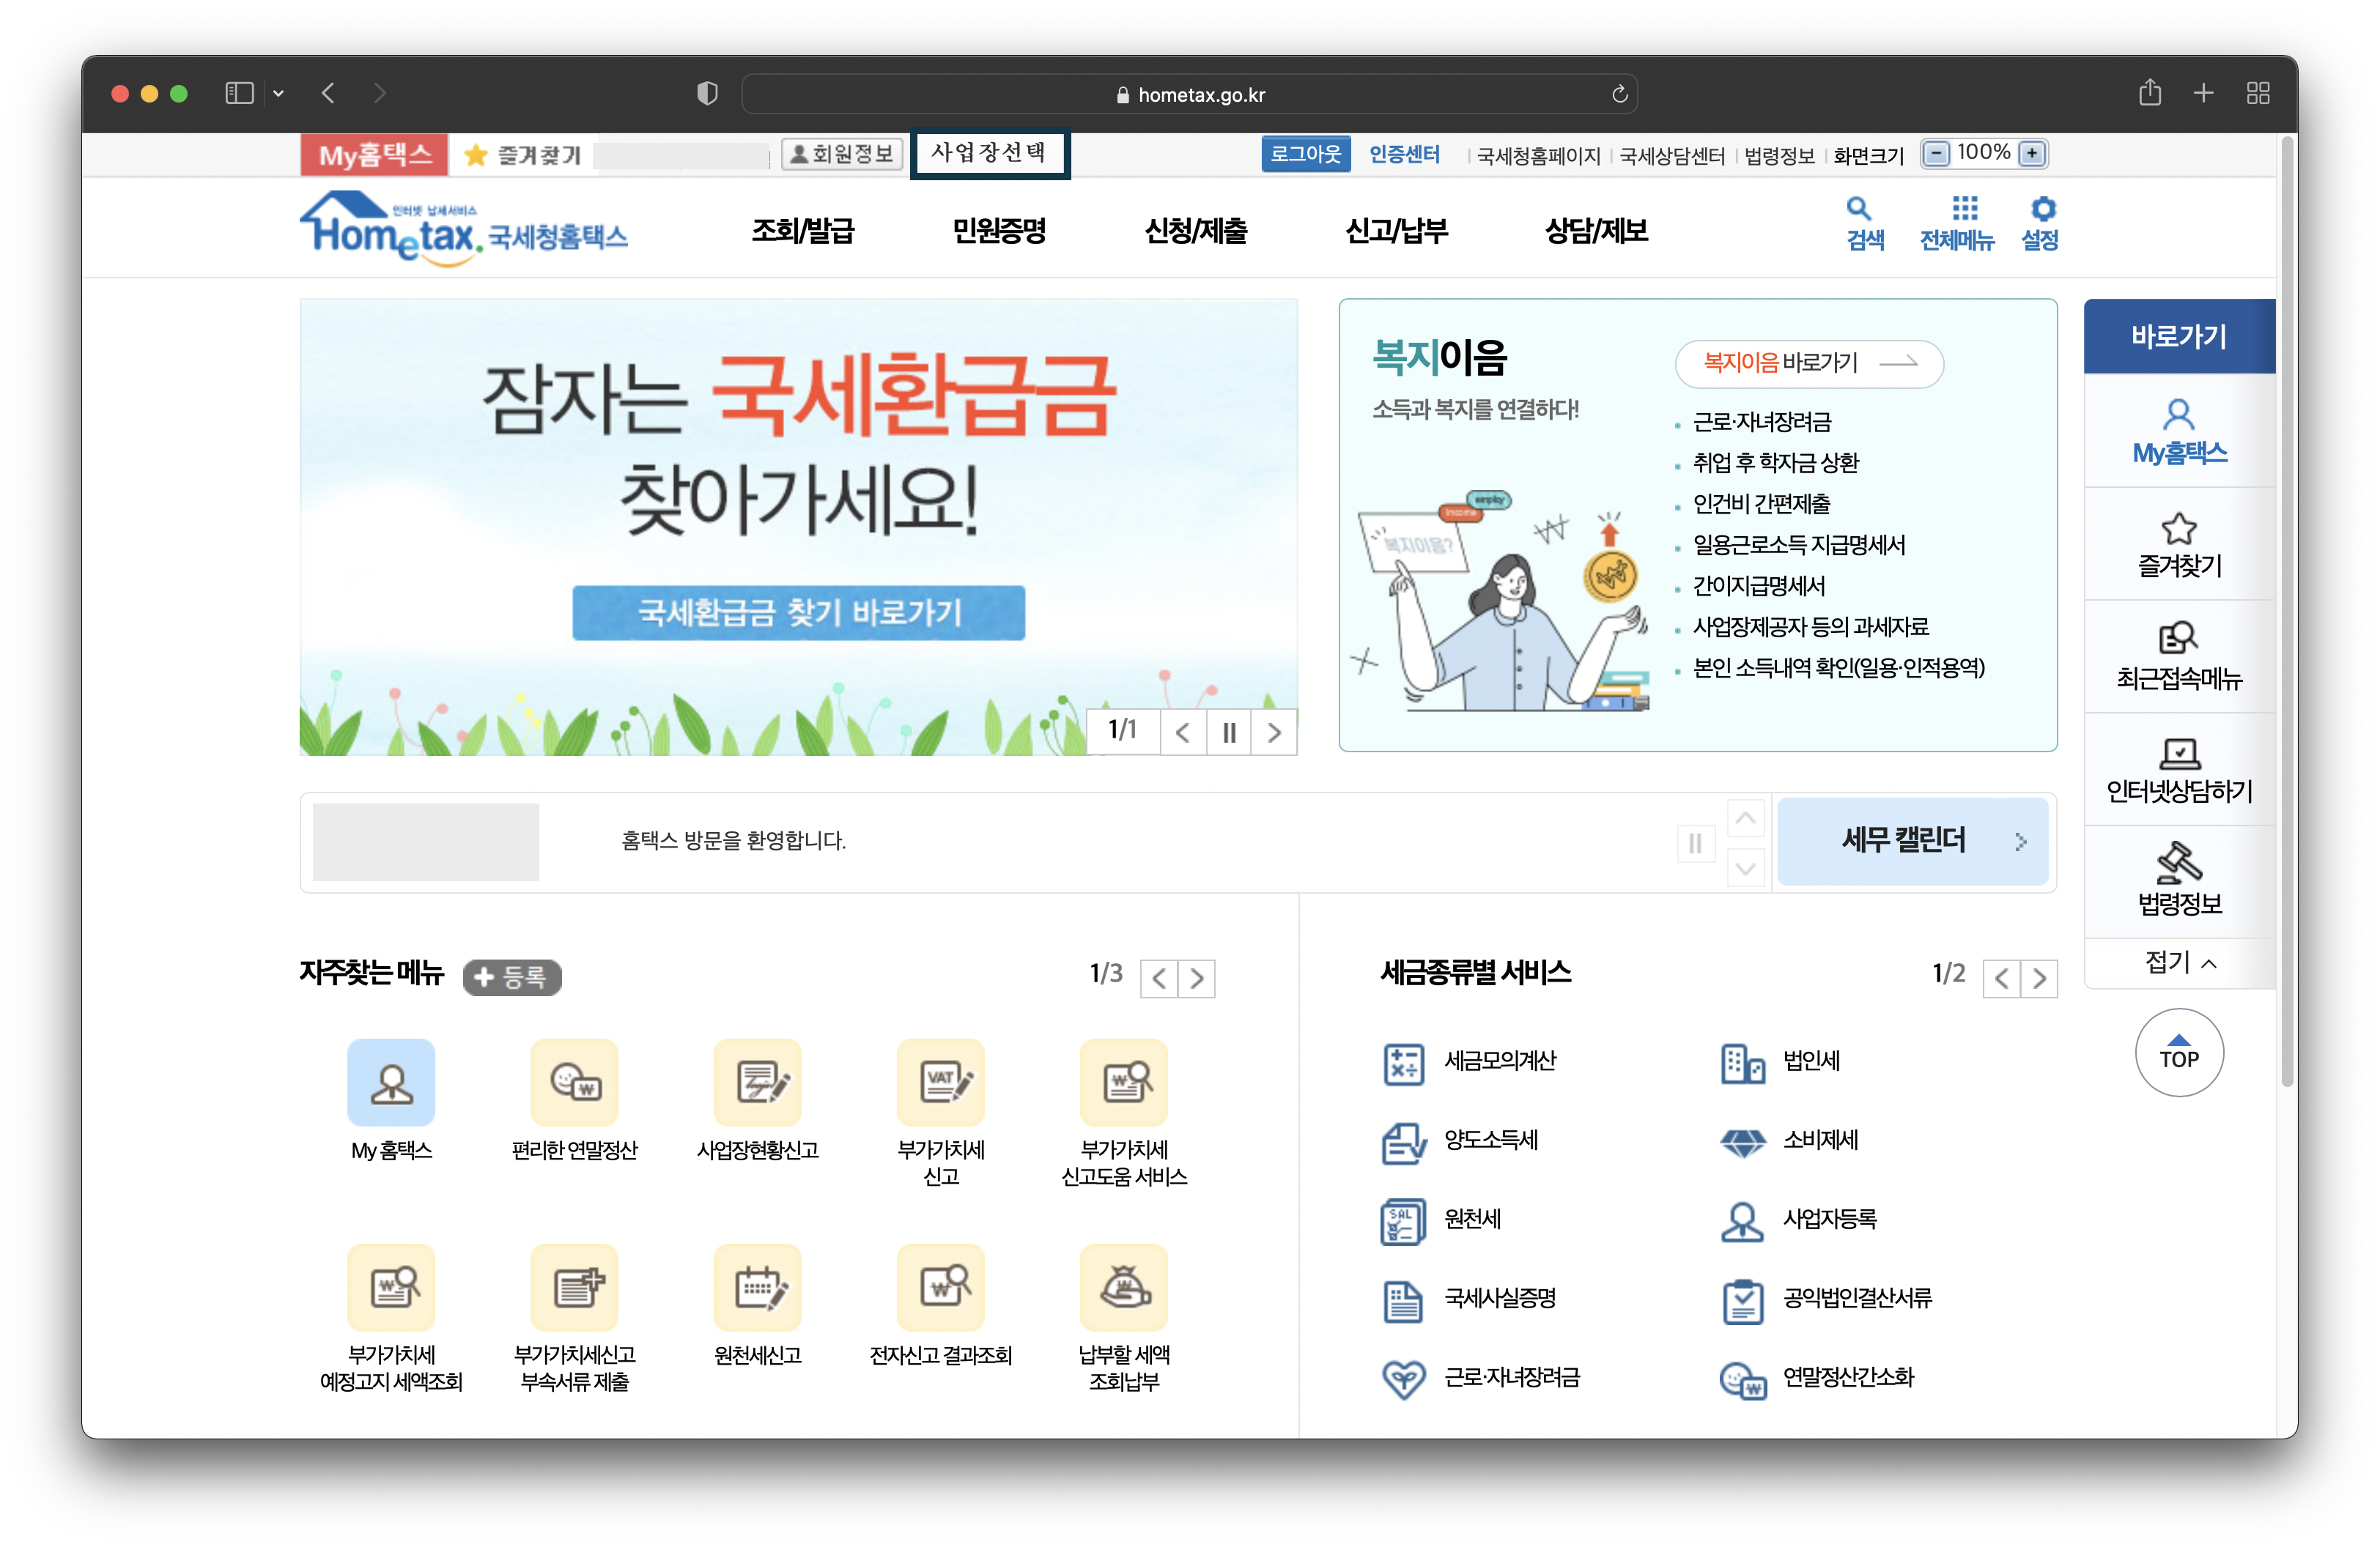Toggle the Safari sidebar button

point(239,93)
